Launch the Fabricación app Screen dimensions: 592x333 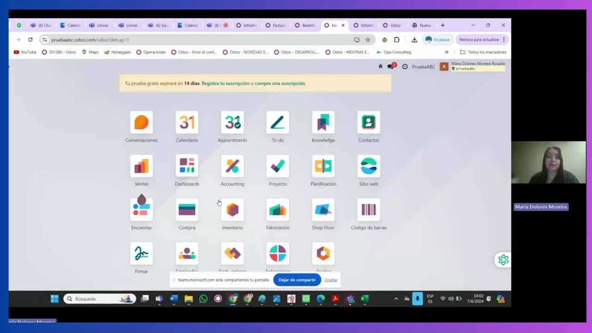point(277,210)
